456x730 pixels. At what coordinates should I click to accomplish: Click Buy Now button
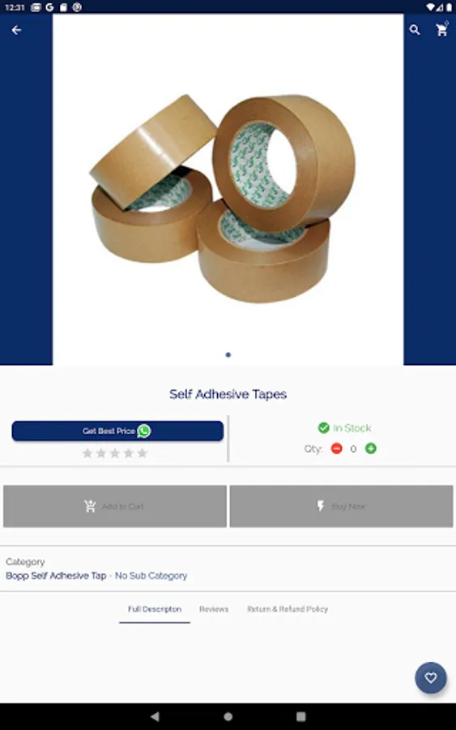pyautogui.click(x=341, y=506)
